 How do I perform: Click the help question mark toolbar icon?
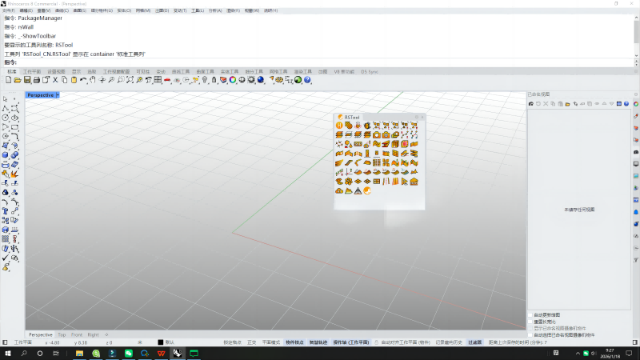tap(307, 80)
